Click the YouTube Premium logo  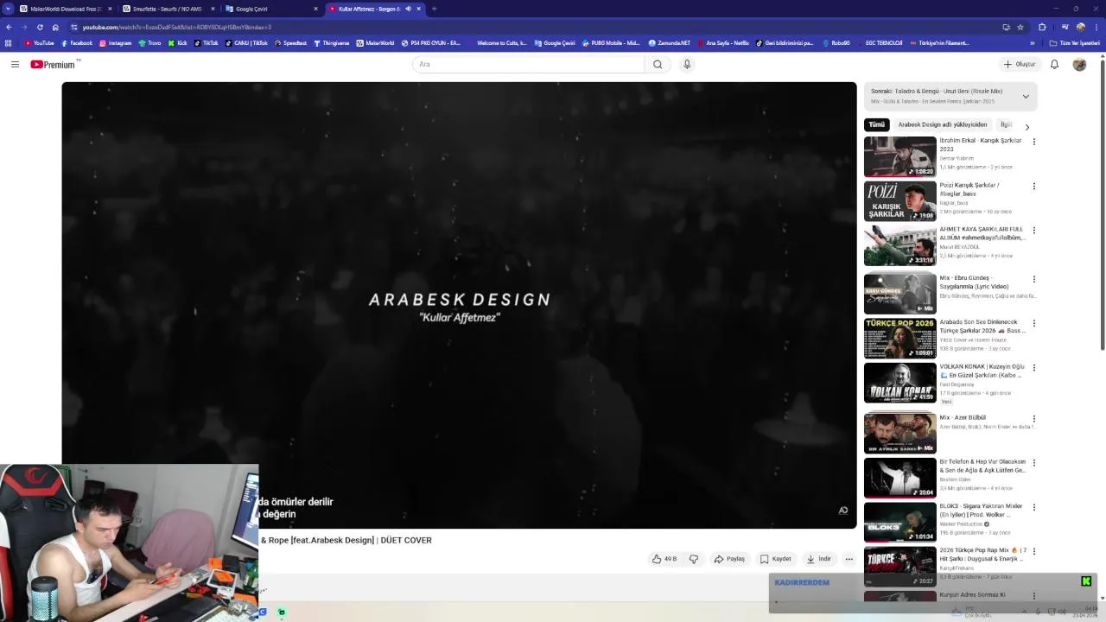pyautogui.click(x=54, y=64)
